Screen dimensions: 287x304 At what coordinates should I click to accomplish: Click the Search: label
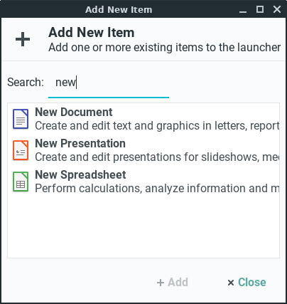tap(26, 83)
